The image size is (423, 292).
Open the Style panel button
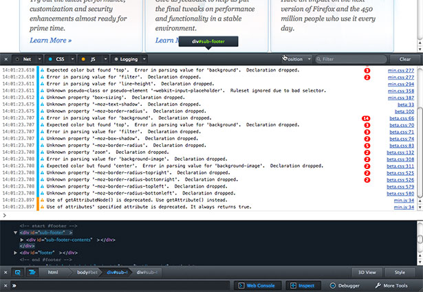400,272
